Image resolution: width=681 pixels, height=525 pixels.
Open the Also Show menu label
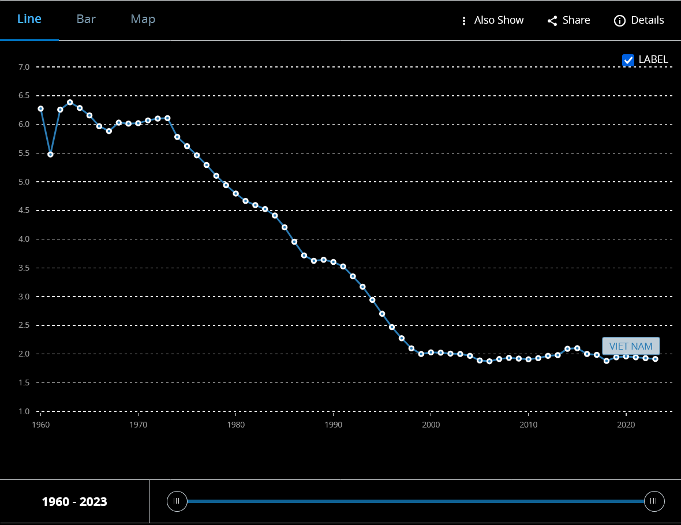[499, 20]
